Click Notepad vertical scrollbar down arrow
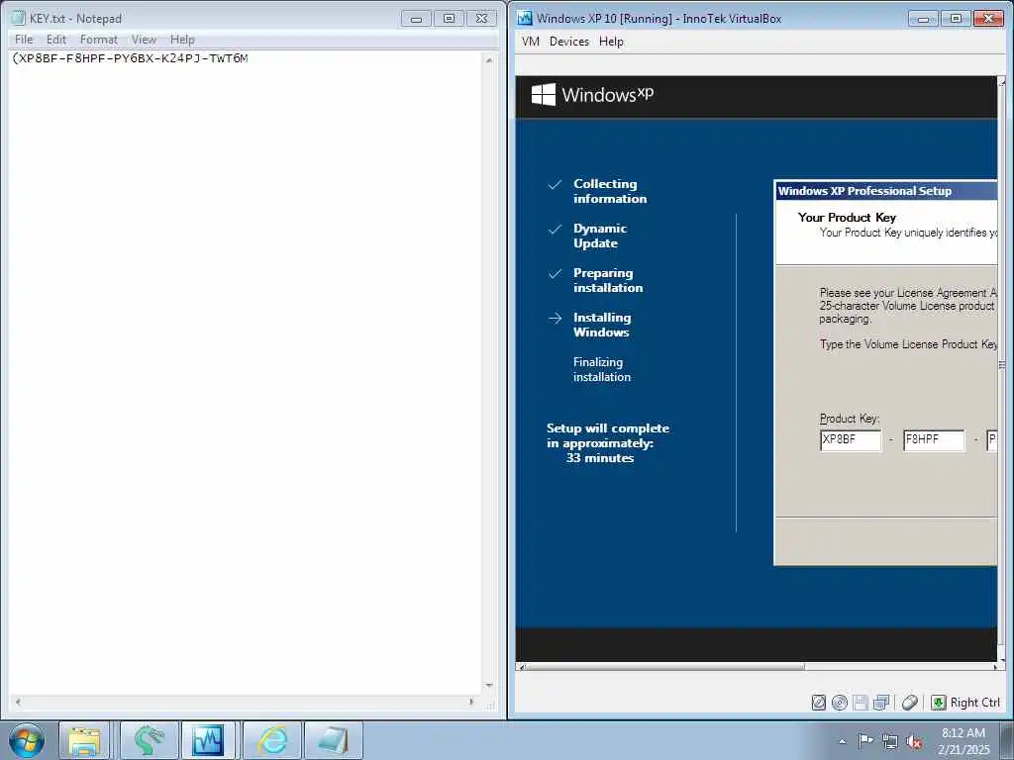The height and width of the screenshot is (760, 1014). pos(489,686)
